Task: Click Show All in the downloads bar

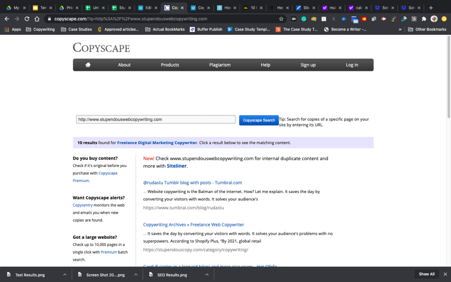Action: pyautogui.click(x=426, y=274)
